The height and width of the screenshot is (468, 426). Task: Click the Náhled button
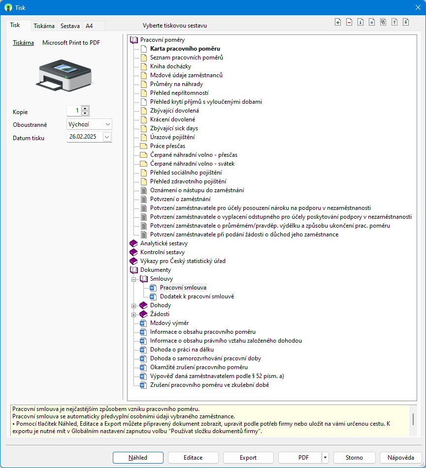[138, 458]
